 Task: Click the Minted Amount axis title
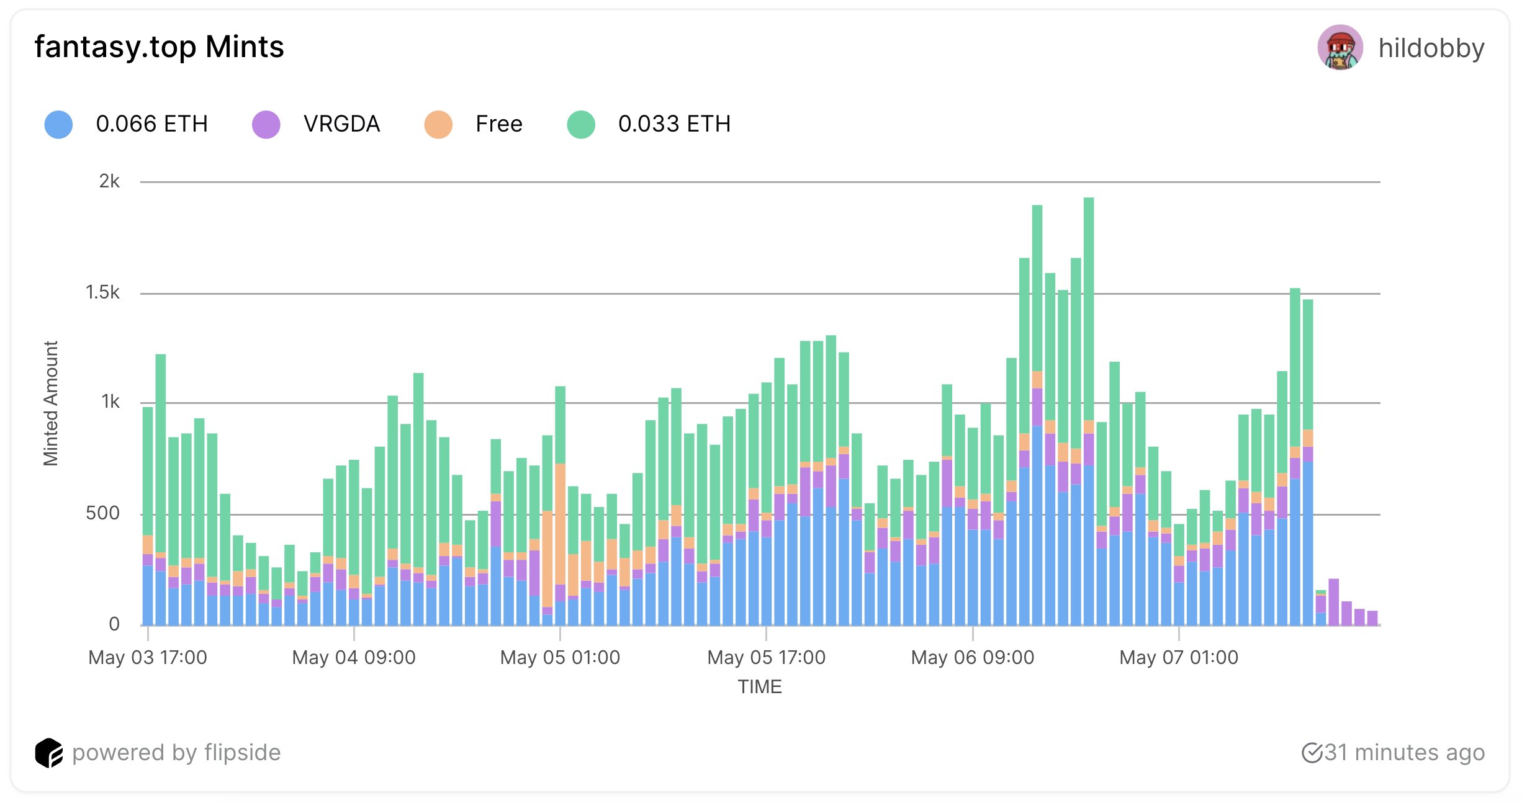pyautogui.click(x=50, y=403)
